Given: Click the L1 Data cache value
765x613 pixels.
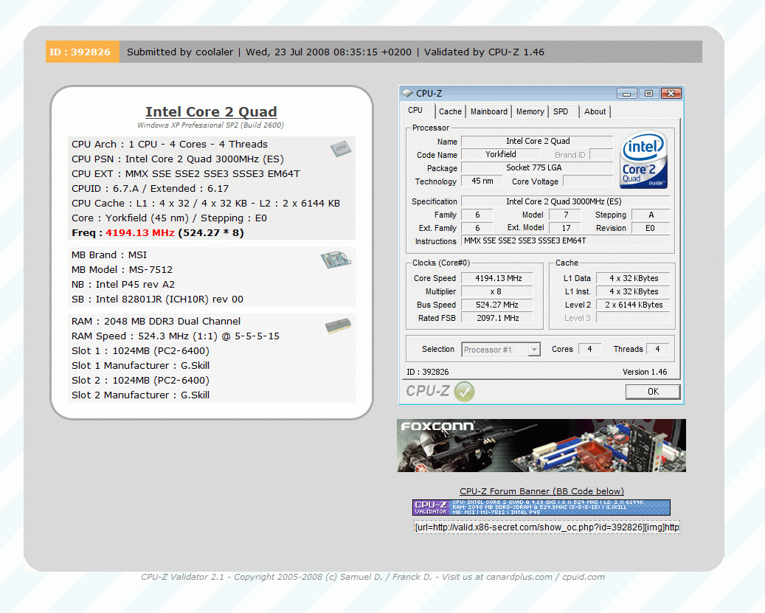Looking at the screenshot, I should [x=633, y=278].
